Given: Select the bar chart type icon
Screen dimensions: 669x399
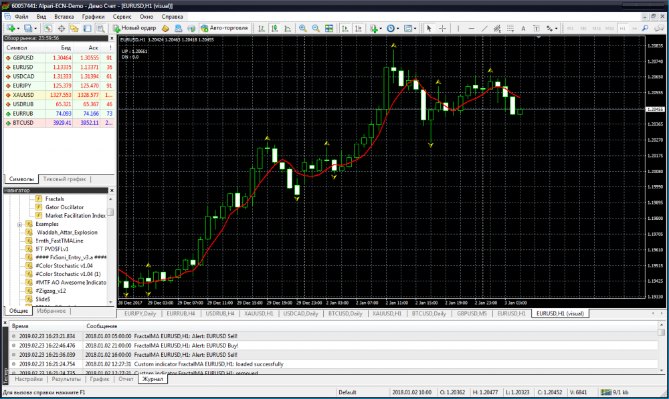Looking at the screenshot, I should pyautogui.click(x=262, y=28).
